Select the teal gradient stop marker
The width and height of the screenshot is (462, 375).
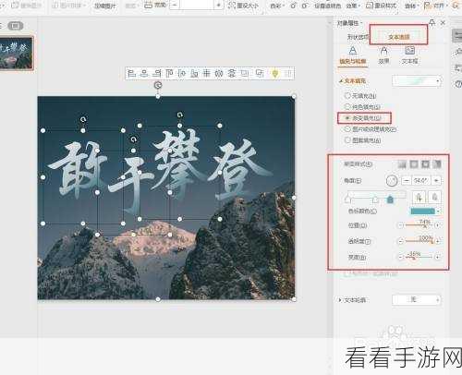tap(390, 200)
